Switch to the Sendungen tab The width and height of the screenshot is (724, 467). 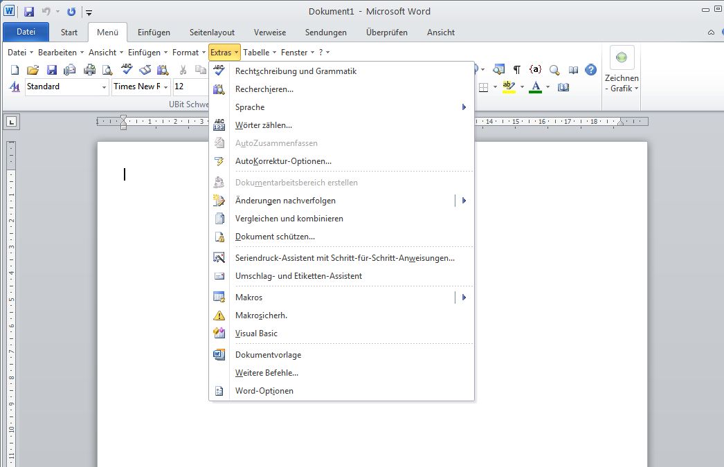[326, 33]
